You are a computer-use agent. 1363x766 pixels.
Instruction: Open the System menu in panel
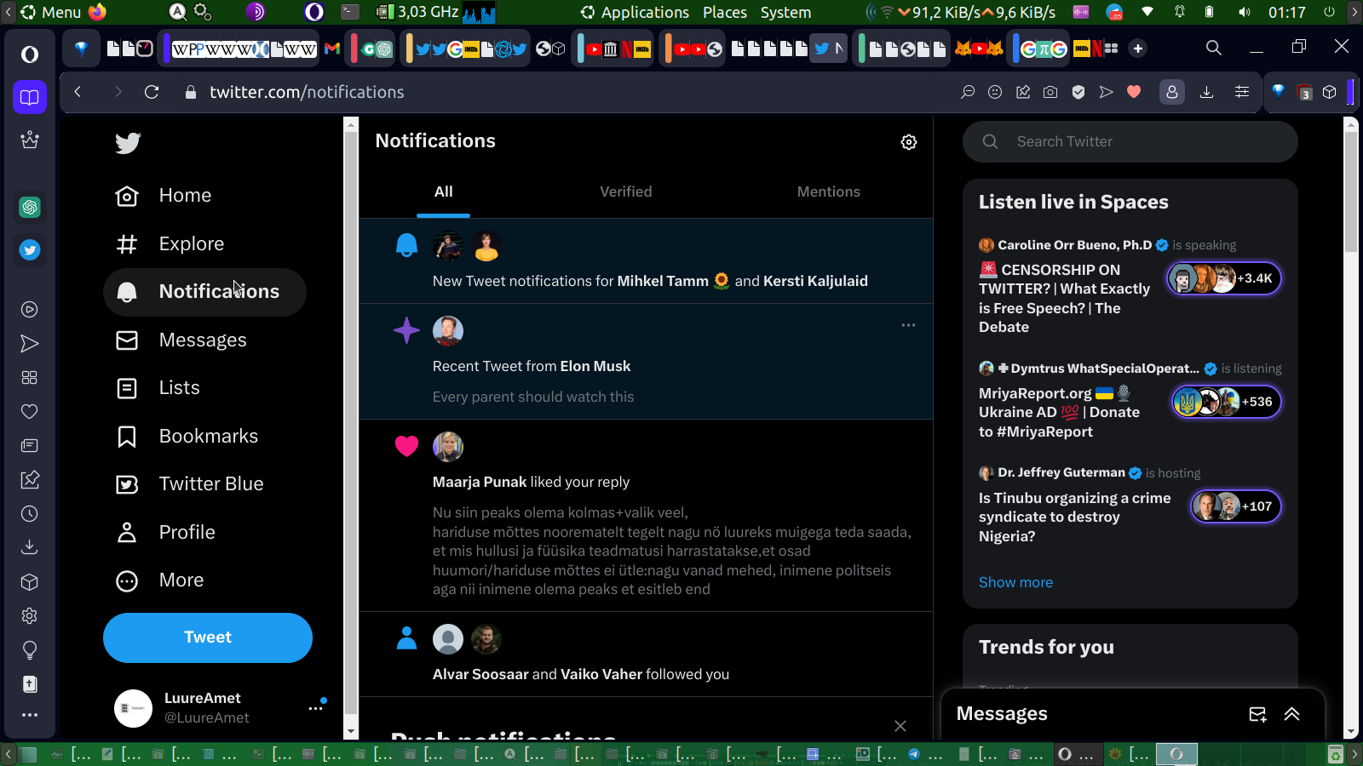(x=785, y=12)
